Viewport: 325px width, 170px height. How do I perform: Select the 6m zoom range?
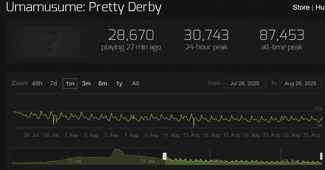(103, 84)
